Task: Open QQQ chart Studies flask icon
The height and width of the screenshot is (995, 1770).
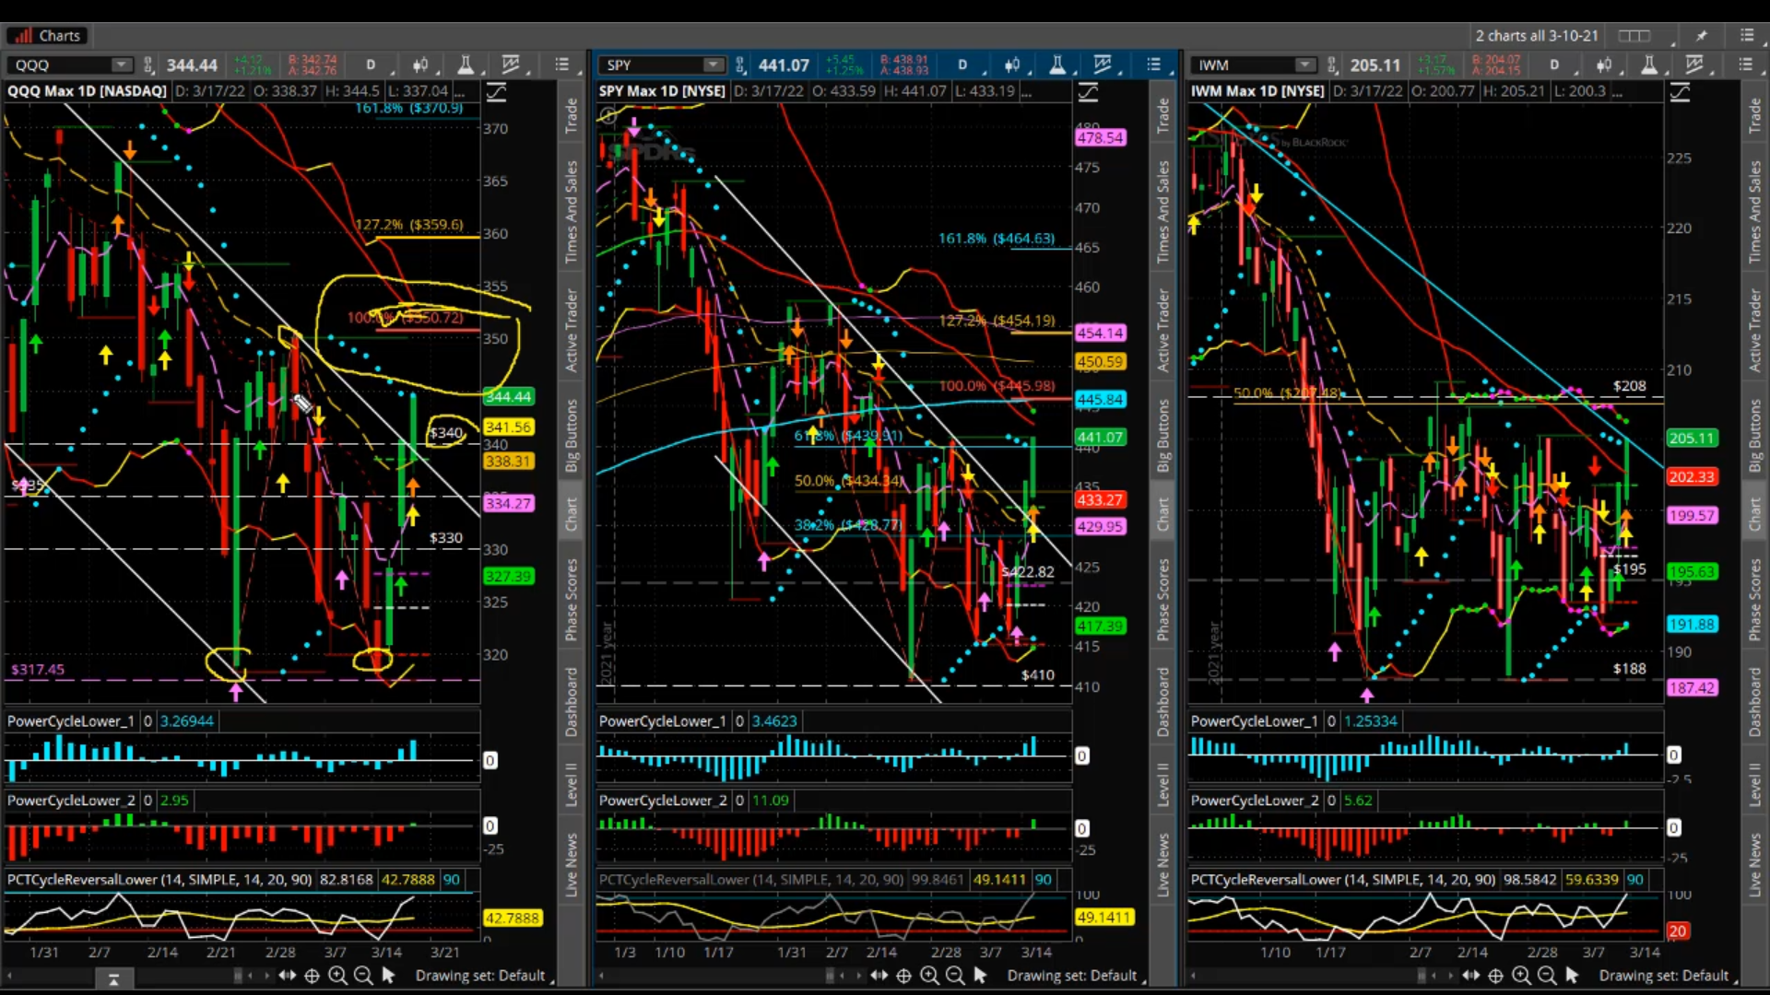Action: click(x=466, y=64)
